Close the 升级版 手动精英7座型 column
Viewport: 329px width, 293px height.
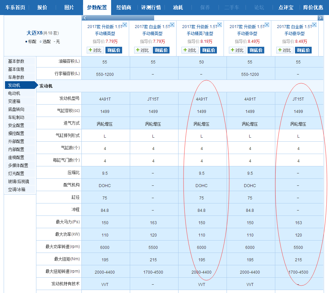pyautogui.click(x=220, y=25)
